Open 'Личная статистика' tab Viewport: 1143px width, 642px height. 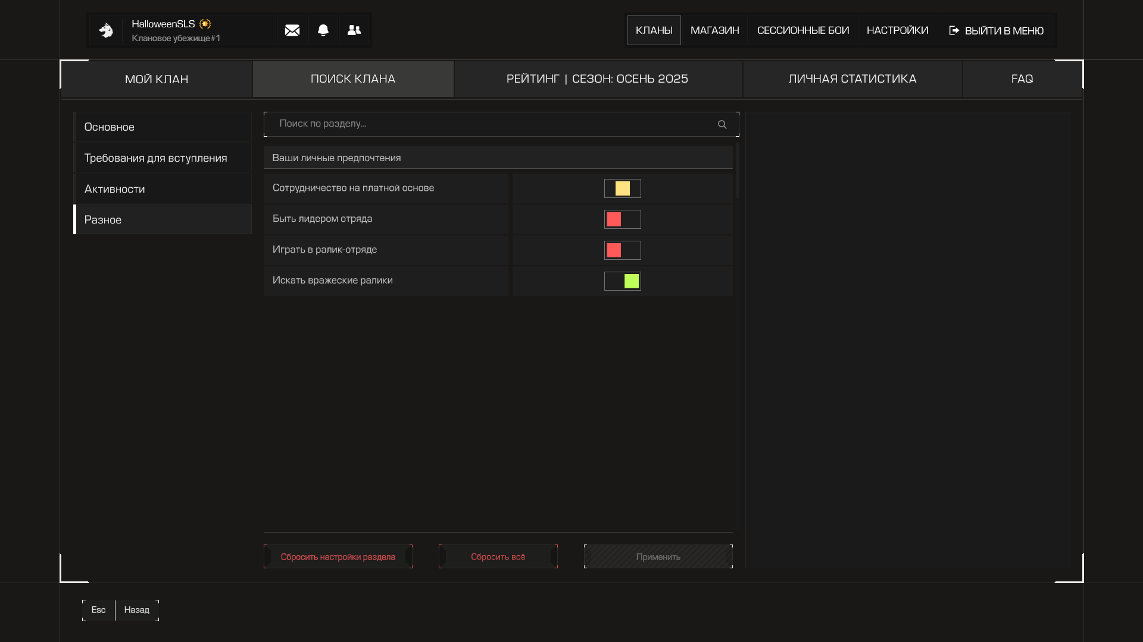click(852, 78)
